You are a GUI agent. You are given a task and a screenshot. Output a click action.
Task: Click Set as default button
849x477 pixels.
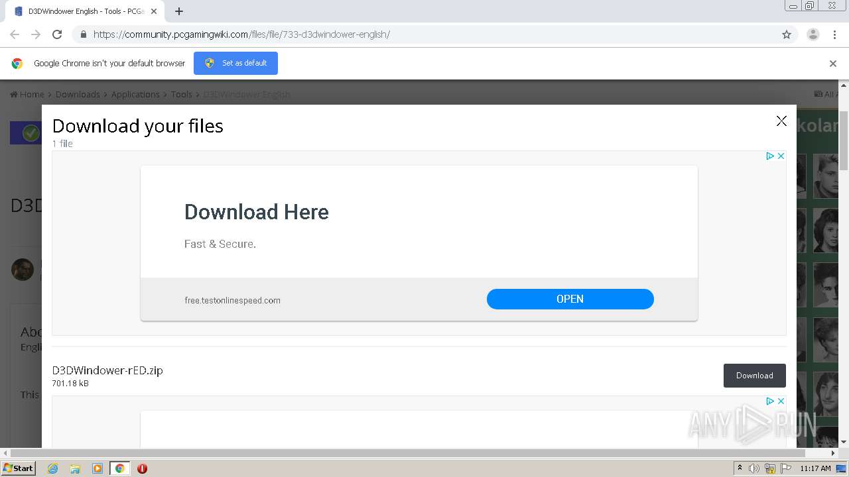tap(235, 63)
